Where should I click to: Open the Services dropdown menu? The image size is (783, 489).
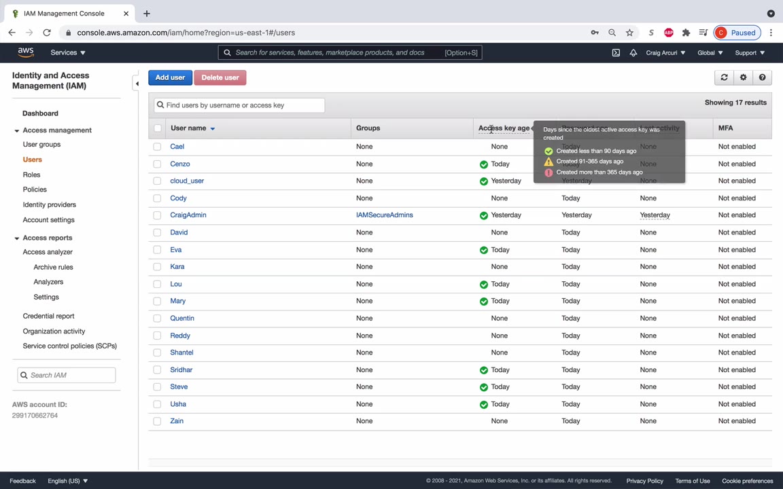pos(67,52)
